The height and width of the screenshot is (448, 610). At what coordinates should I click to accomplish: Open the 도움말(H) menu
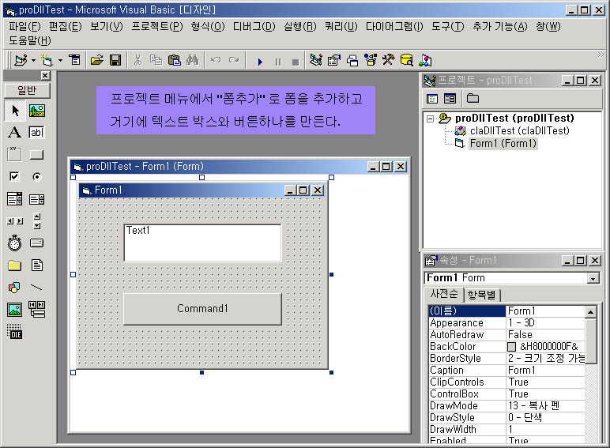point(29,40)
